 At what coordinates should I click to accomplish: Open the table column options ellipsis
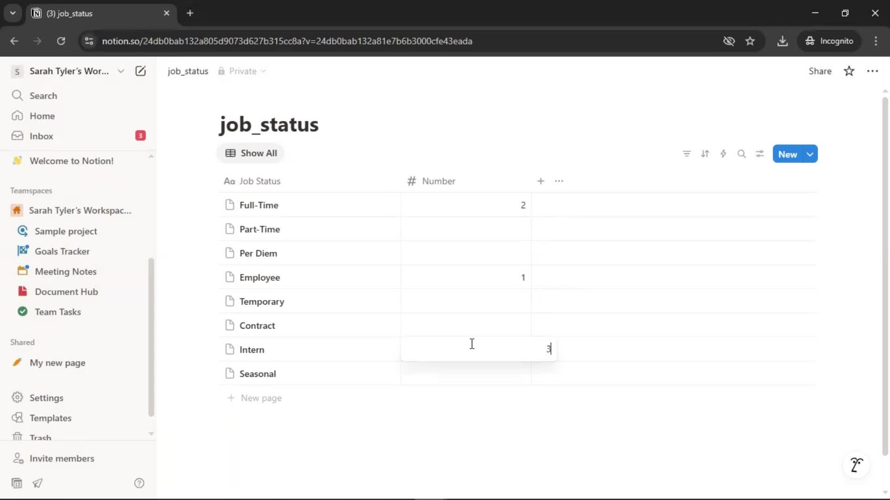(x=559, y=181)
